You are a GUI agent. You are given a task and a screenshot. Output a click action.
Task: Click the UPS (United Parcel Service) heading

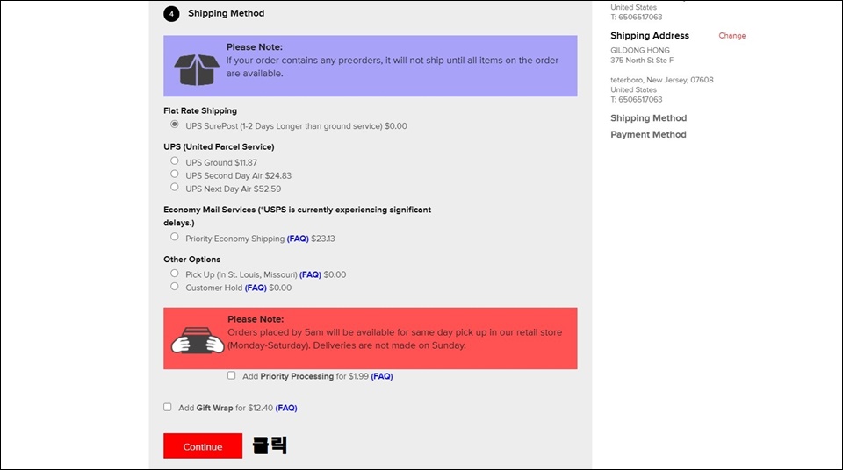219,146
